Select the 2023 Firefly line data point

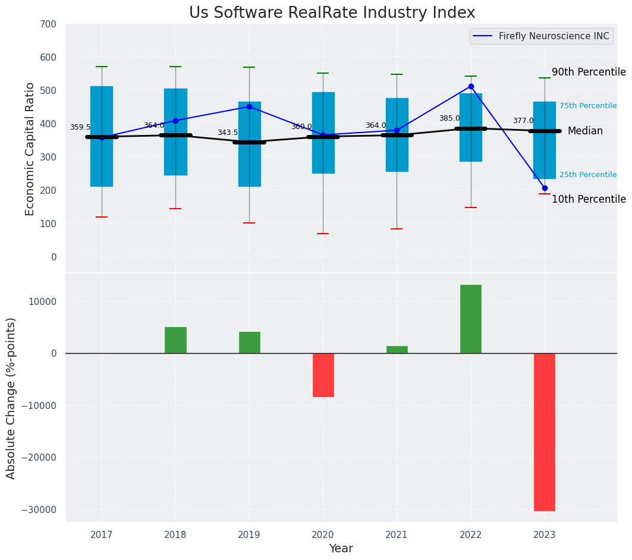[545, 188]
